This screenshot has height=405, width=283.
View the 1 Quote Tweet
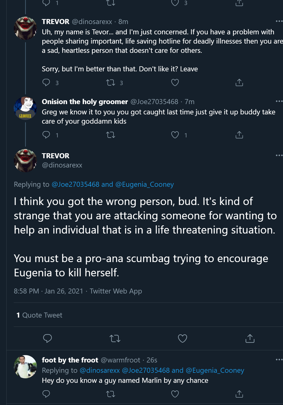tap(39, 315)
